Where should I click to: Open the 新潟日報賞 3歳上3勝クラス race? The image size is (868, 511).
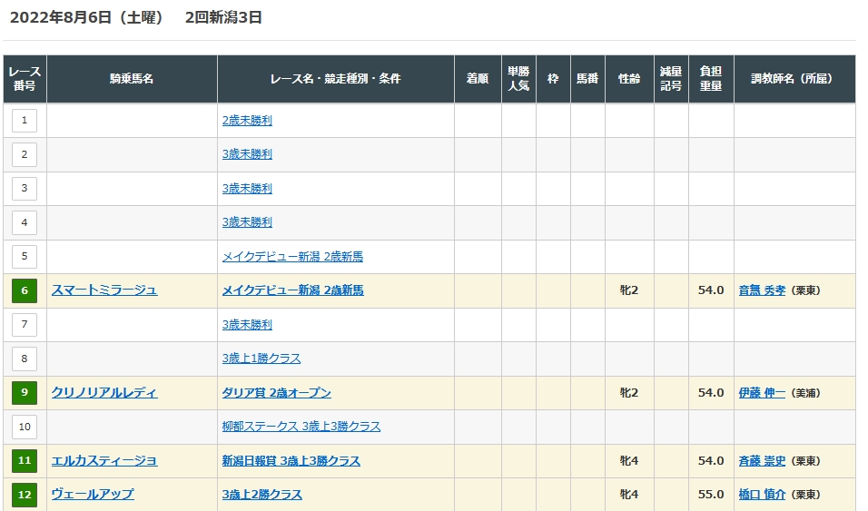291,461
